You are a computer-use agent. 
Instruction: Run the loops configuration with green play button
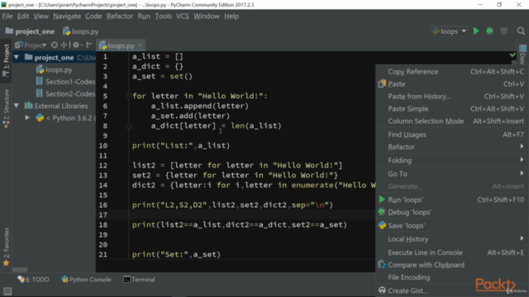476,31
